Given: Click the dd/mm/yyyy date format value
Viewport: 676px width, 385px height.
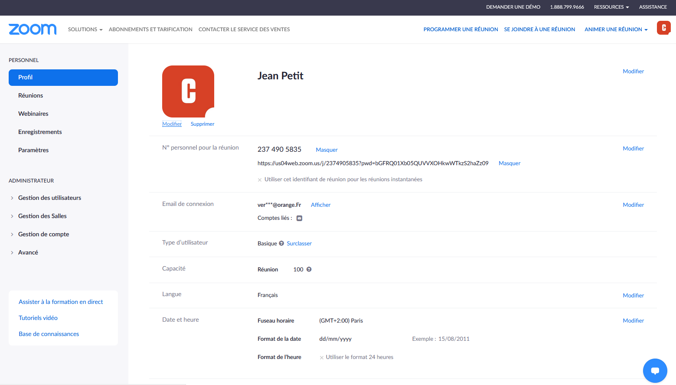Looking at the screenshot, I should (336, 339).
